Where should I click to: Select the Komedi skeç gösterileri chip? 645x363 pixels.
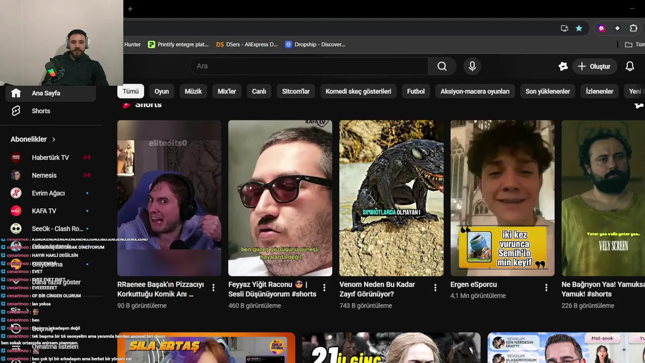coord(358,91)
